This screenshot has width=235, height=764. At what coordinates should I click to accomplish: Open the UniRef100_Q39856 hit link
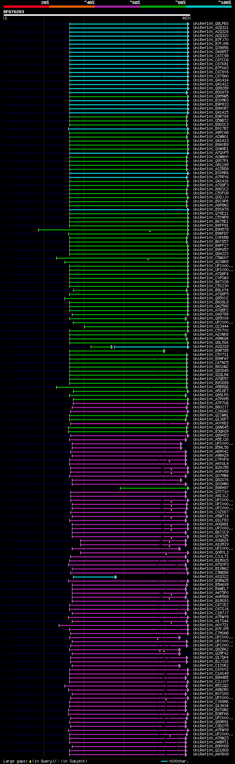pos(211,48)
